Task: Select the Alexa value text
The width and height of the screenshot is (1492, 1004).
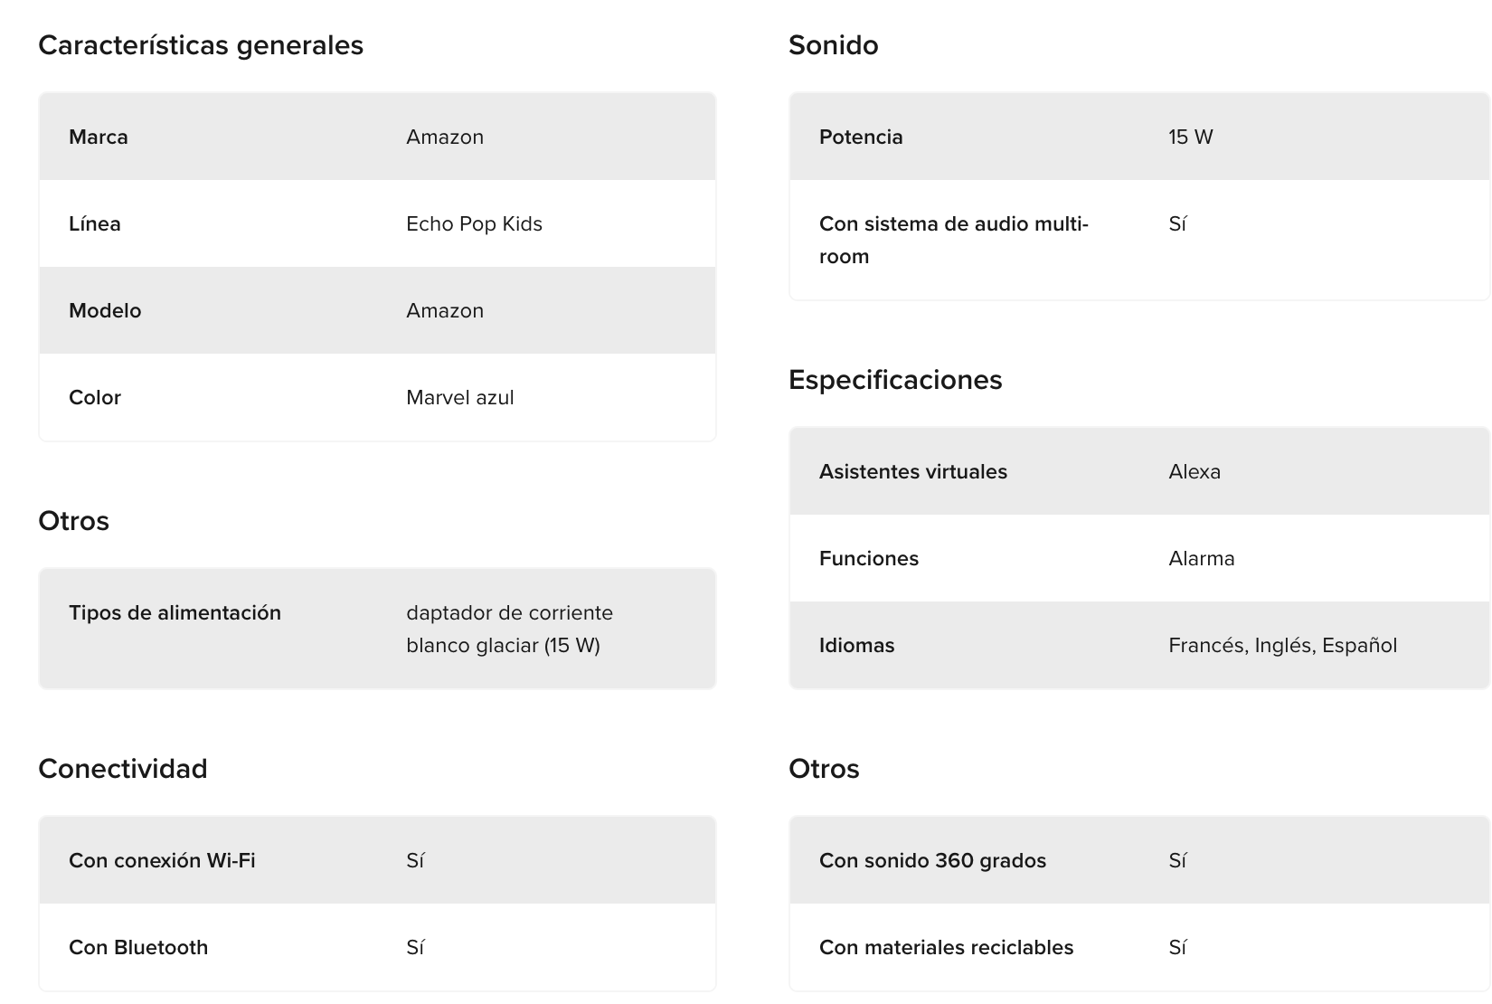Action: click(x=1194, y=471)
